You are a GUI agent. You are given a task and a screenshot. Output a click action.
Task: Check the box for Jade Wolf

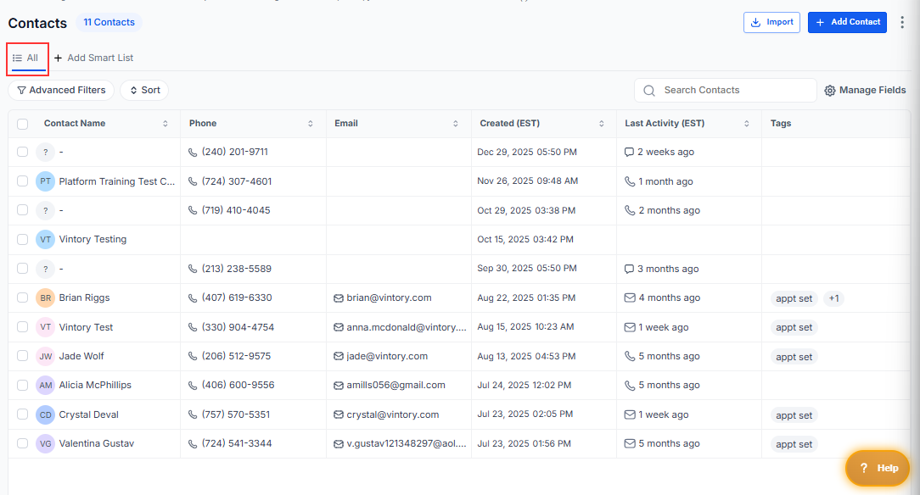click(x=23, y=357)
